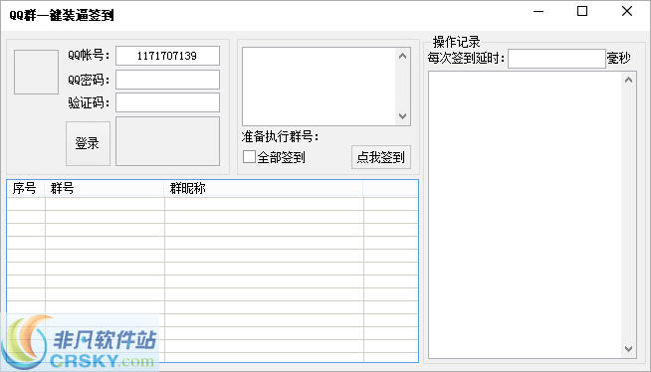651x372 pixels.
Task: Click the 每次签到延时 delay input field
Action: (x=556, y=59)
